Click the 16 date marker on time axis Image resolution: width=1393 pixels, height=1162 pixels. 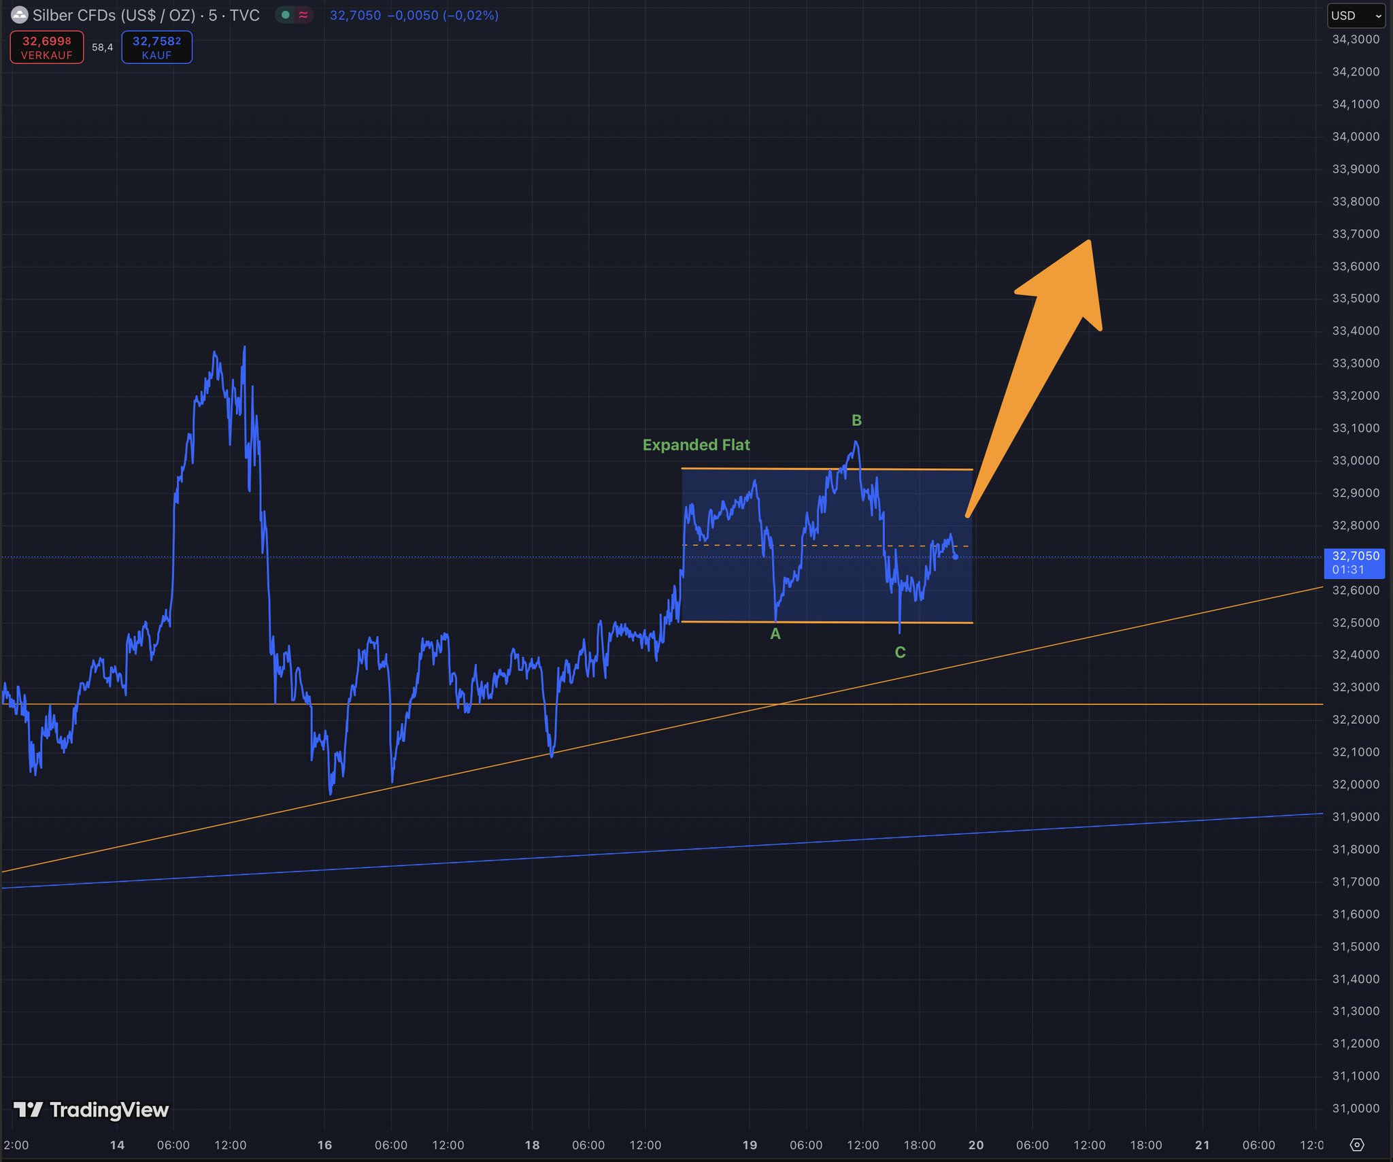tap(324, 1145)
